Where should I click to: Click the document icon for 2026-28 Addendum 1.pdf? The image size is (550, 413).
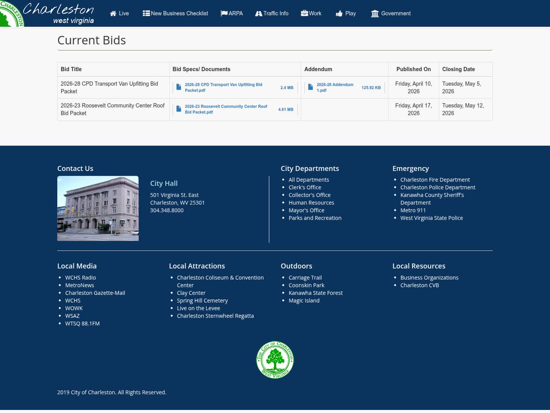[311, 87]
